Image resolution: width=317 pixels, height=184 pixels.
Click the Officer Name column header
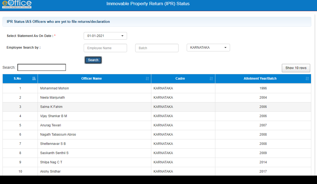(92, 79)
